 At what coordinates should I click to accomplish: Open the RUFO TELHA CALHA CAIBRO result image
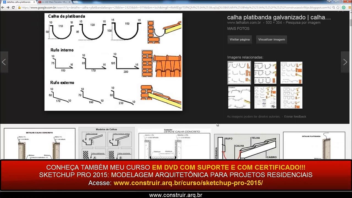(247, 147)
